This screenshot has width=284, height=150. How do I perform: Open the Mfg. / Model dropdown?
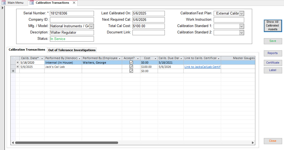pyautogui.click(x=91, y=26)
